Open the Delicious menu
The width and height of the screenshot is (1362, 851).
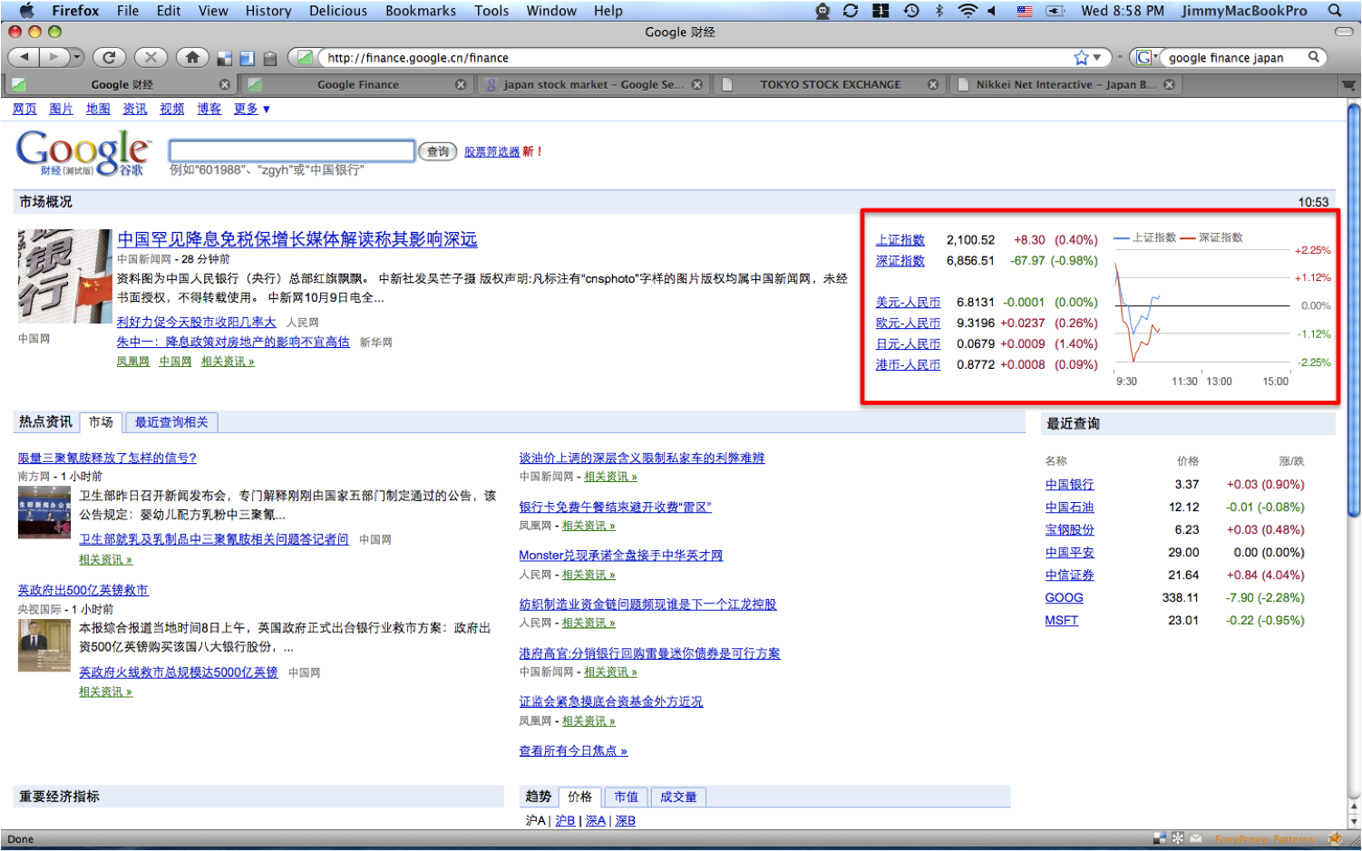pos(338,11)
